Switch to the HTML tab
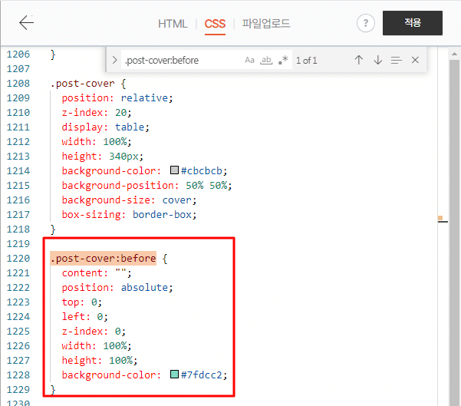 (173, 24)
